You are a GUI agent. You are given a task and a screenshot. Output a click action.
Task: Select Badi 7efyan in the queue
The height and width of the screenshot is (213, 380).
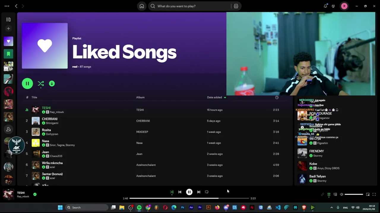(x=317, y=176)
